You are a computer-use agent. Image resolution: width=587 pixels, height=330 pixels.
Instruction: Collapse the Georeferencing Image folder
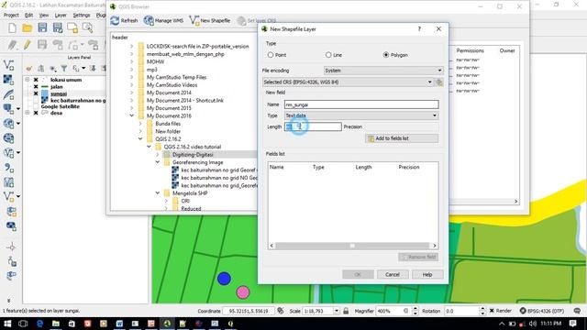(x=158, y=162)
